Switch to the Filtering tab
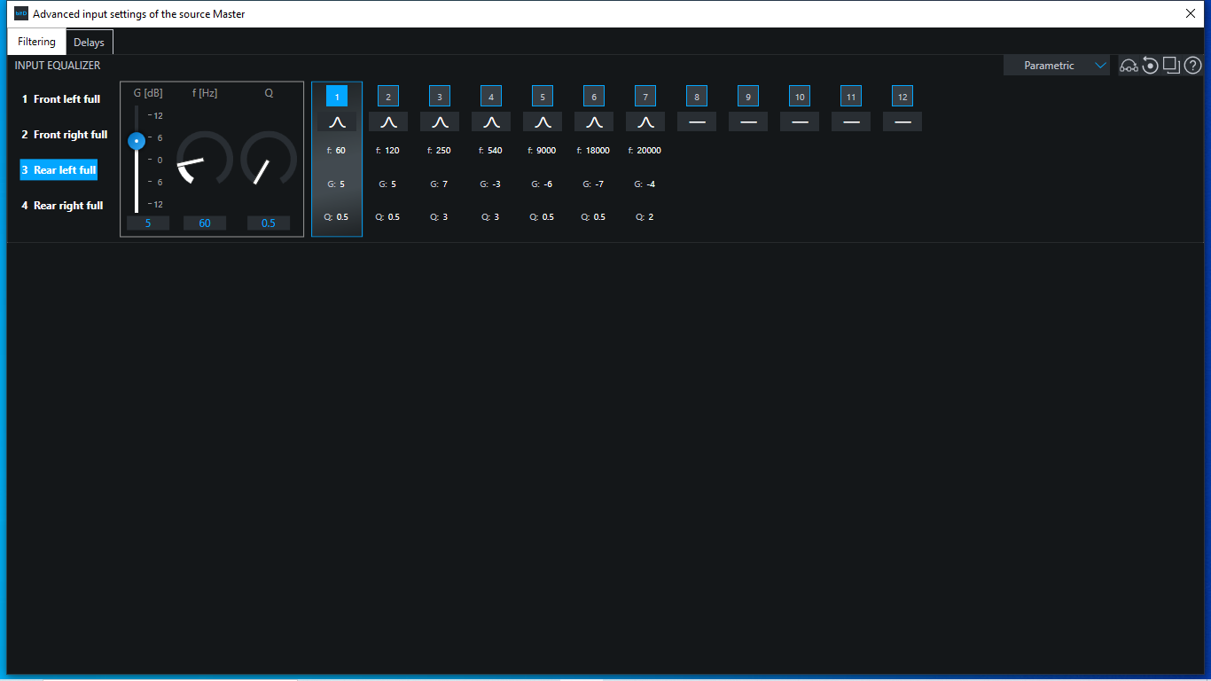 [x=36, y=42]
